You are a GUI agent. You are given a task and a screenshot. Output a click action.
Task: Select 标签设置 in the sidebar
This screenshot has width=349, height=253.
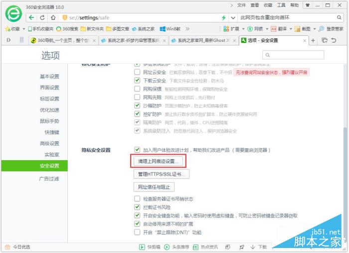pyautogui.click(x=49, y=99)
